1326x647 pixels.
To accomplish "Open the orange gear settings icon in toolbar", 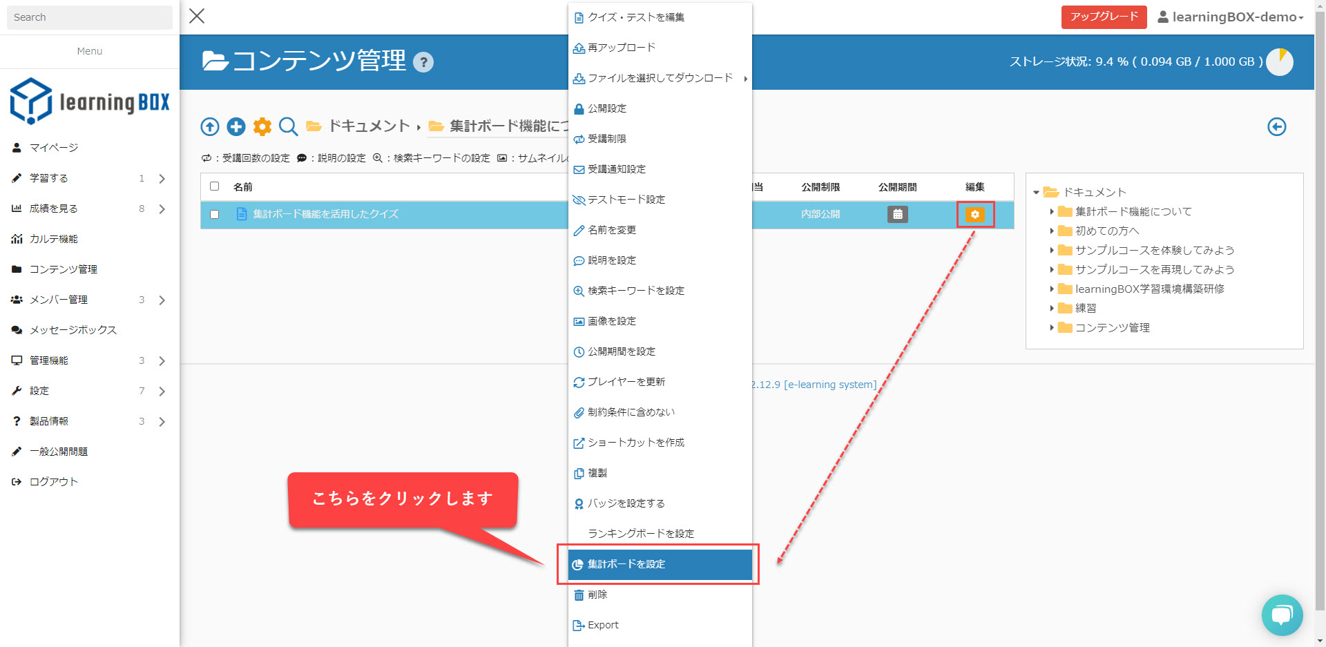I will [262, 126].
